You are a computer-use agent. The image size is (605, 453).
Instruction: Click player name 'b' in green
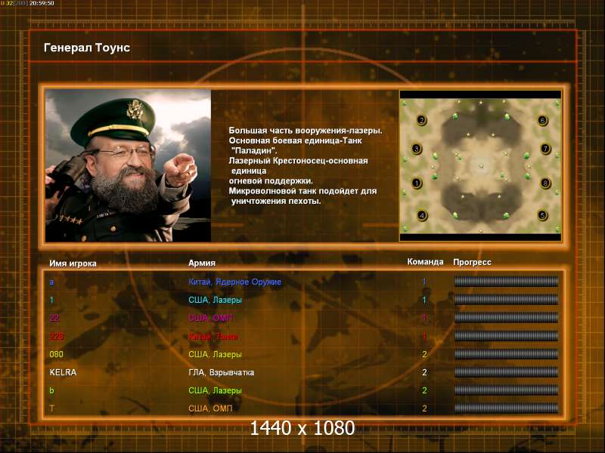point(51,390)
